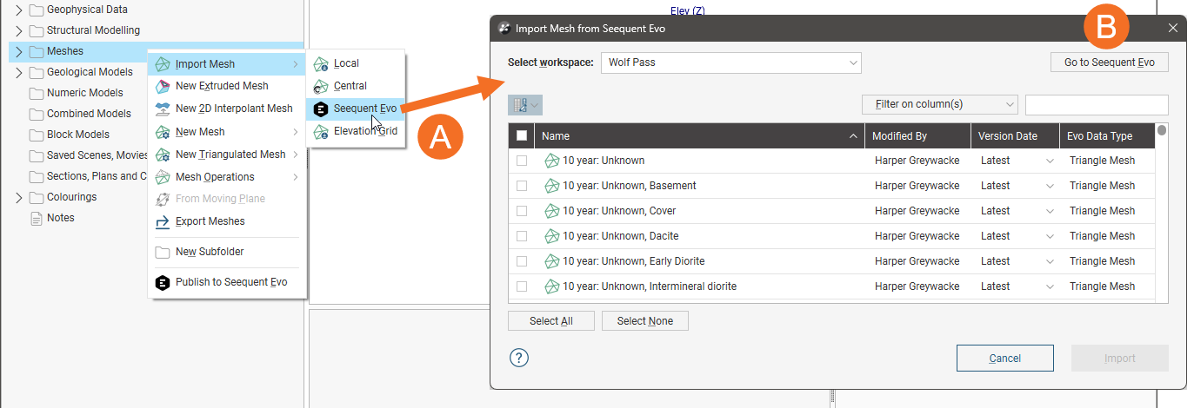Expand the Meshes tree folder
The height and width of the screenshot is (408, 1194).
[19, 51]
